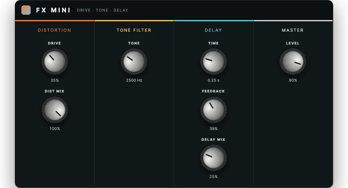This screenshot has height=188, width=348.
Task: Click the FX MINI title text
Action: click(53, 10)
